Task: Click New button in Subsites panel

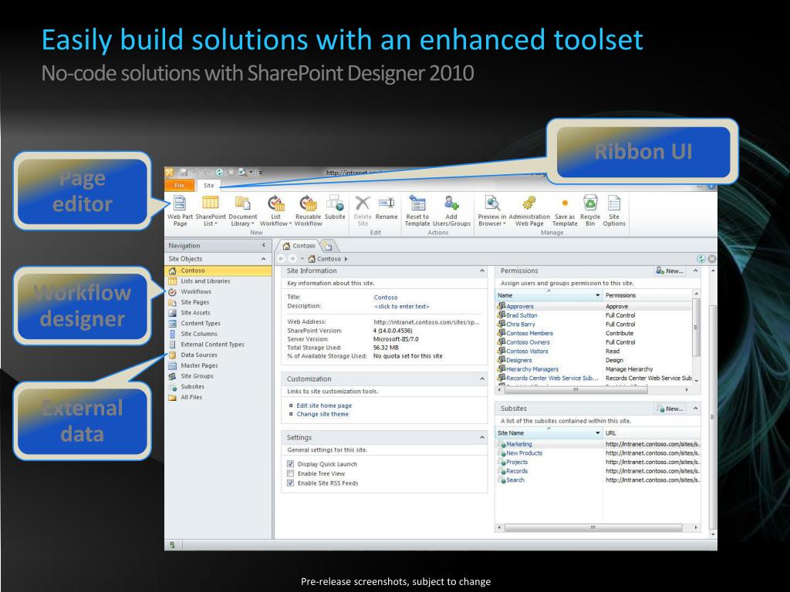Action: (x=670, y=409)
